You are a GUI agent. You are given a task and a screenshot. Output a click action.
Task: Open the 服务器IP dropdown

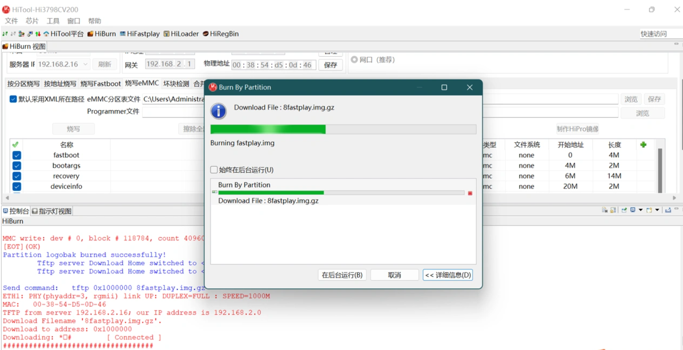coord(86,64)
